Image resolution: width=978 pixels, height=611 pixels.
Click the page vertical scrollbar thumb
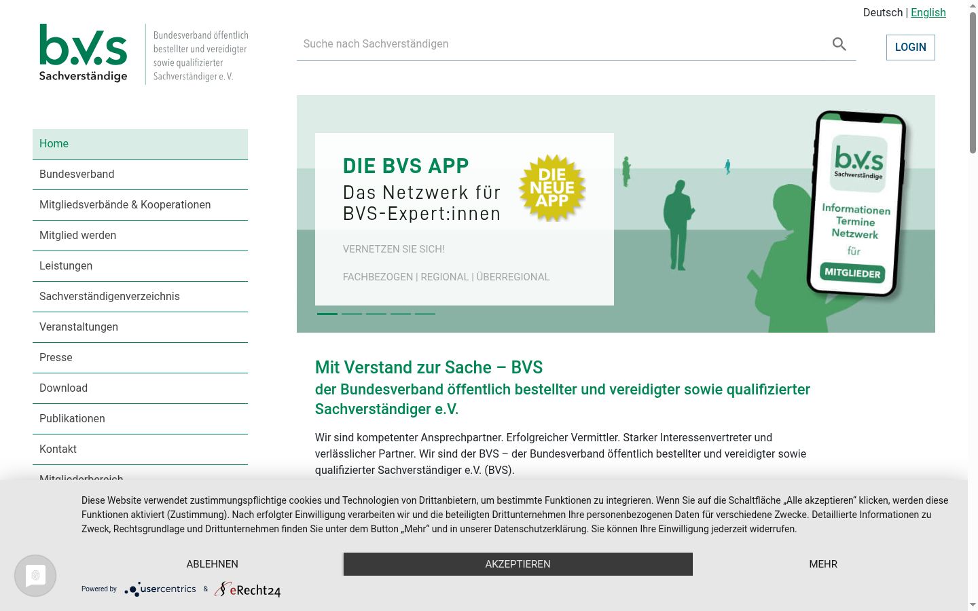(x=973, y=81)
